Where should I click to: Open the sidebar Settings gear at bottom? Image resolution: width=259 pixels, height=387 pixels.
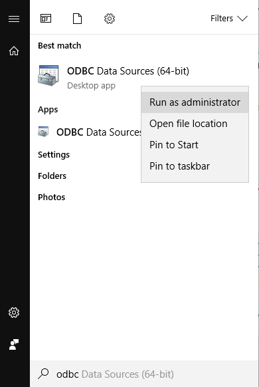tap(14, 313)
